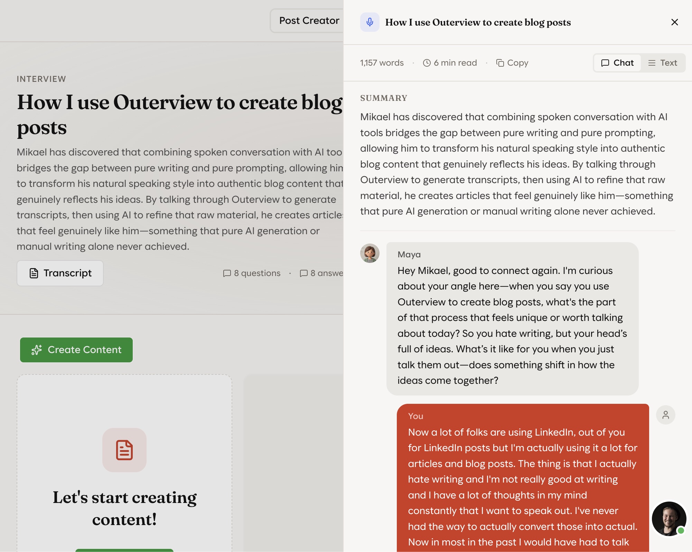
Task: Click the INTERVIEW label above the title
Action: click(41, 79)
